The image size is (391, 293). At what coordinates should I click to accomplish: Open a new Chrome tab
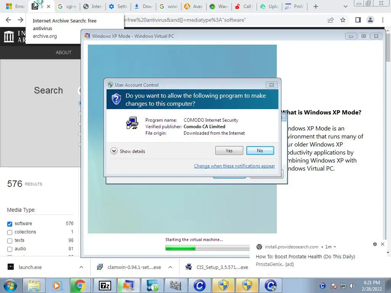click(316, 6)
